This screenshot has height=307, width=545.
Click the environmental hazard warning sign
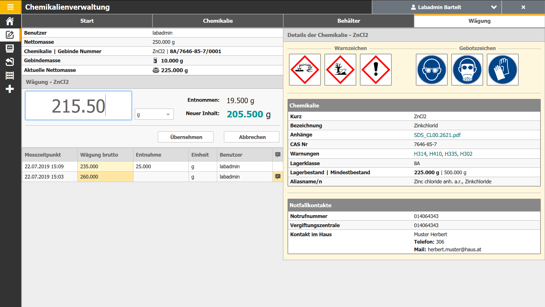340,70
